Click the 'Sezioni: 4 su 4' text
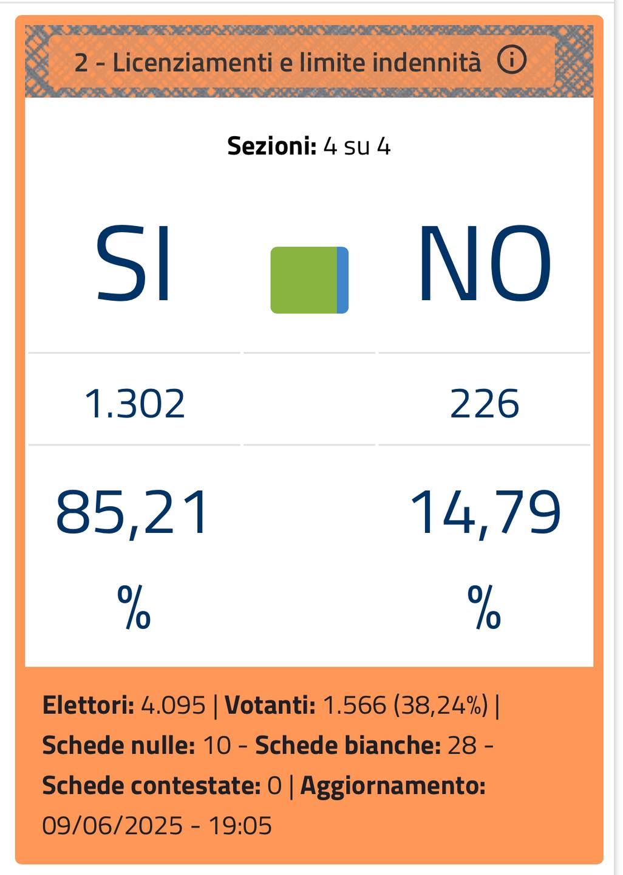This screenshot has height=875, width=623. [x=308, y=146]
